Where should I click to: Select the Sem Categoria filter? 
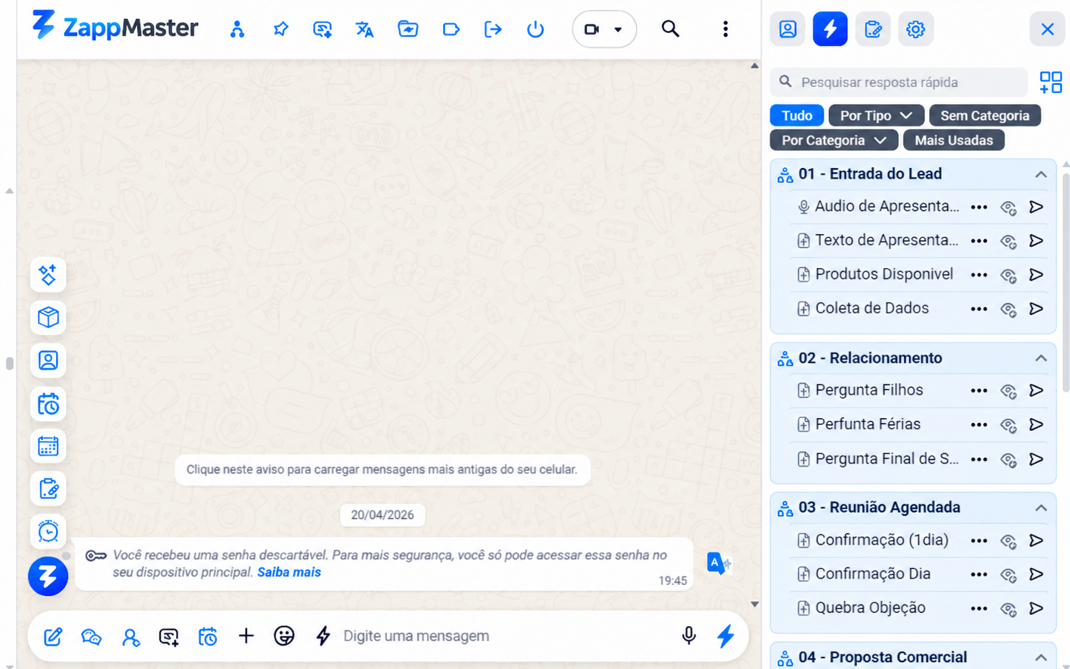[984, 115]
